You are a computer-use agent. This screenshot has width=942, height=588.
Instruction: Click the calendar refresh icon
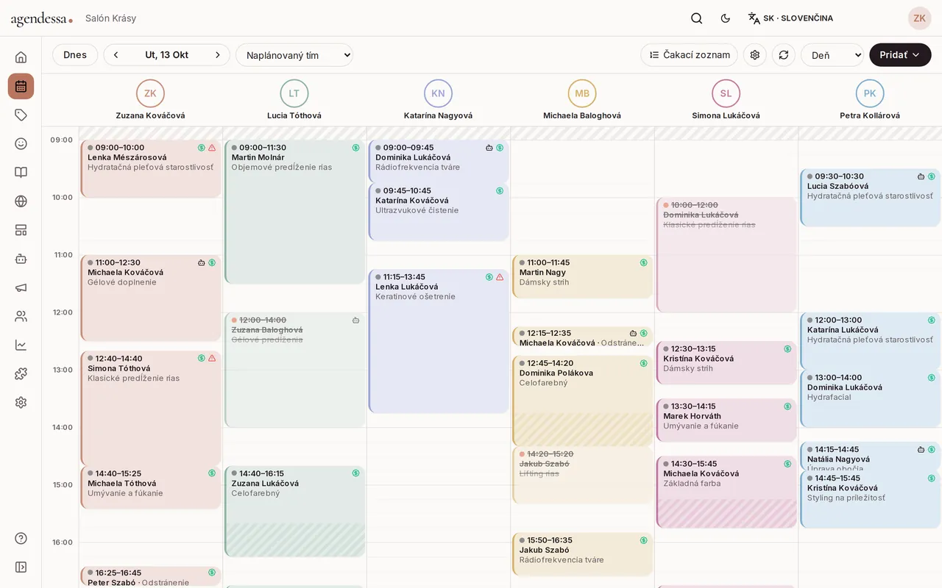click(x=783, y=55)
